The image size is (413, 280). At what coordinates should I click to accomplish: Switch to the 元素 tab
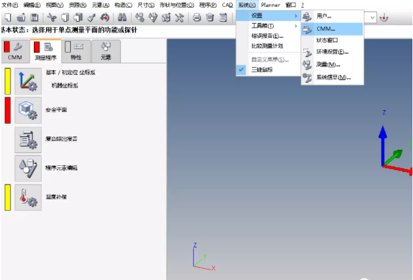[105, 51]
